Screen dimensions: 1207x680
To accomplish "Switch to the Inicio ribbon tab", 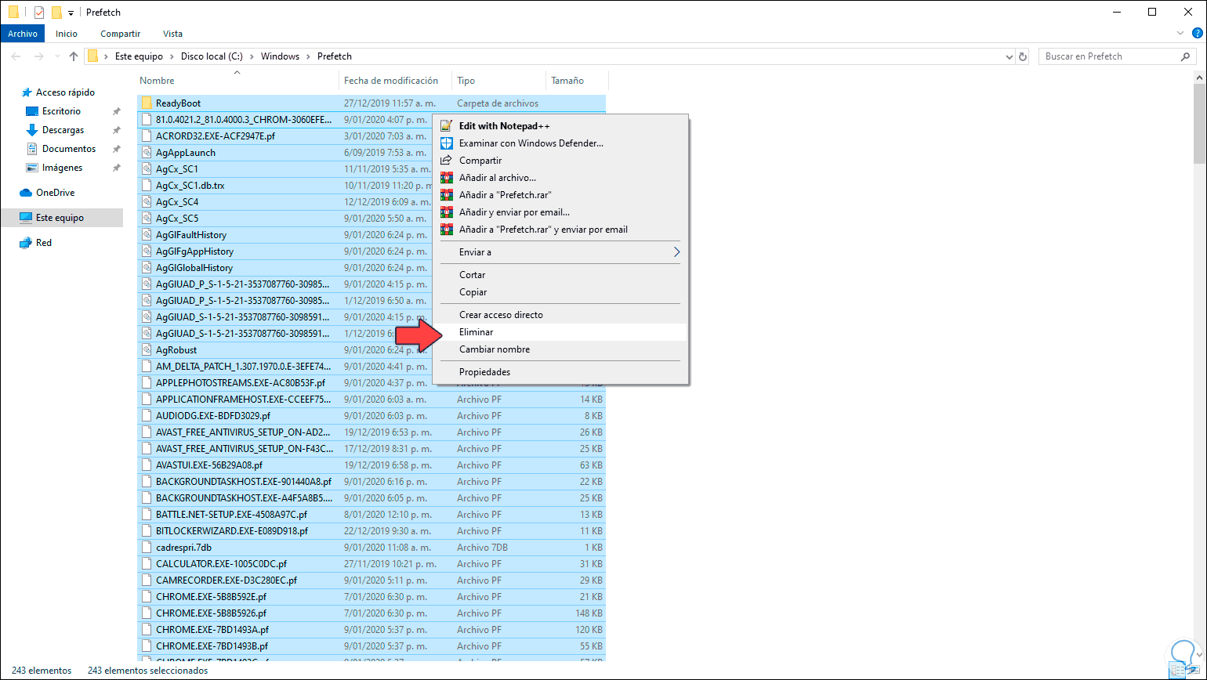I will coord(67,34).
